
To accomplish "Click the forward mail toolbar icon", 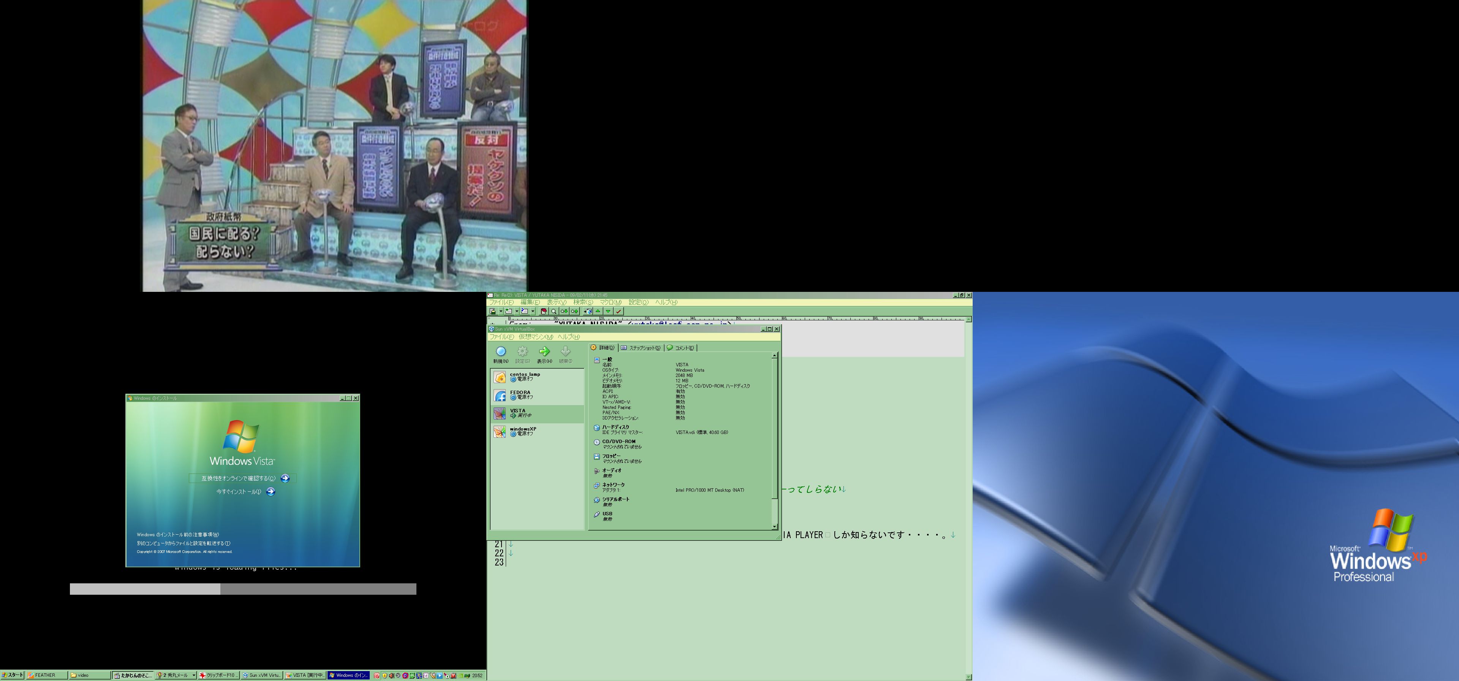I will 524,311.
